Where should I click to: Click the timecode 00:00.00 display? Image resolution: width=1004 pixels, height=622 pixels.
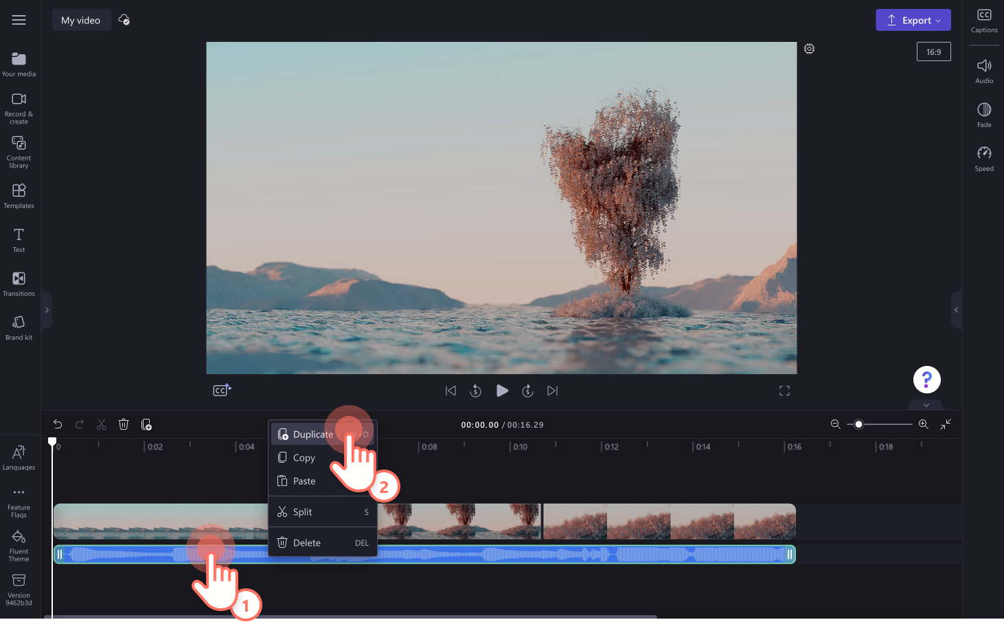click(x=479, y=425)
